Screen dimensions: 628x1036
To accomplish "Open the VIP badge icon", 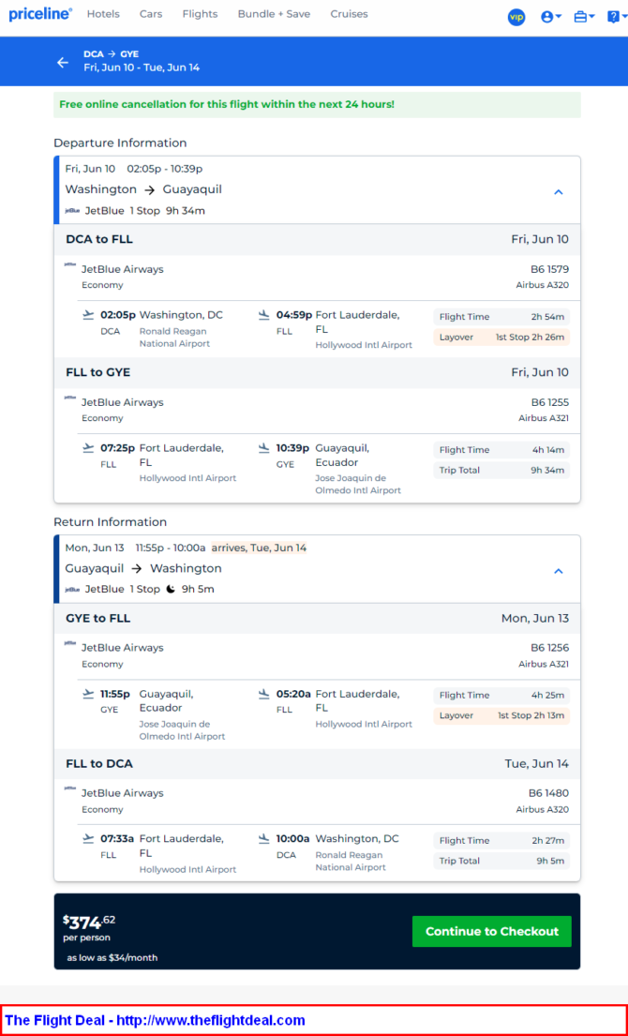I will point(516,17).
